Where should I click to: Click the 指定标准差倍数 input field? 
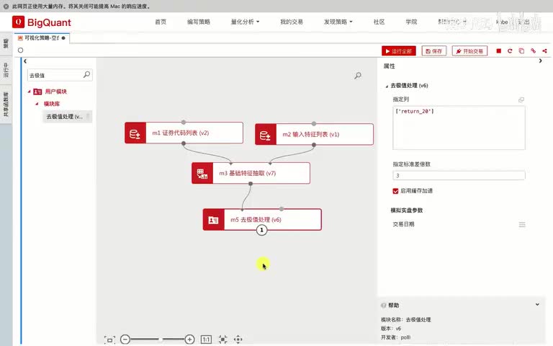click(459, 175)
